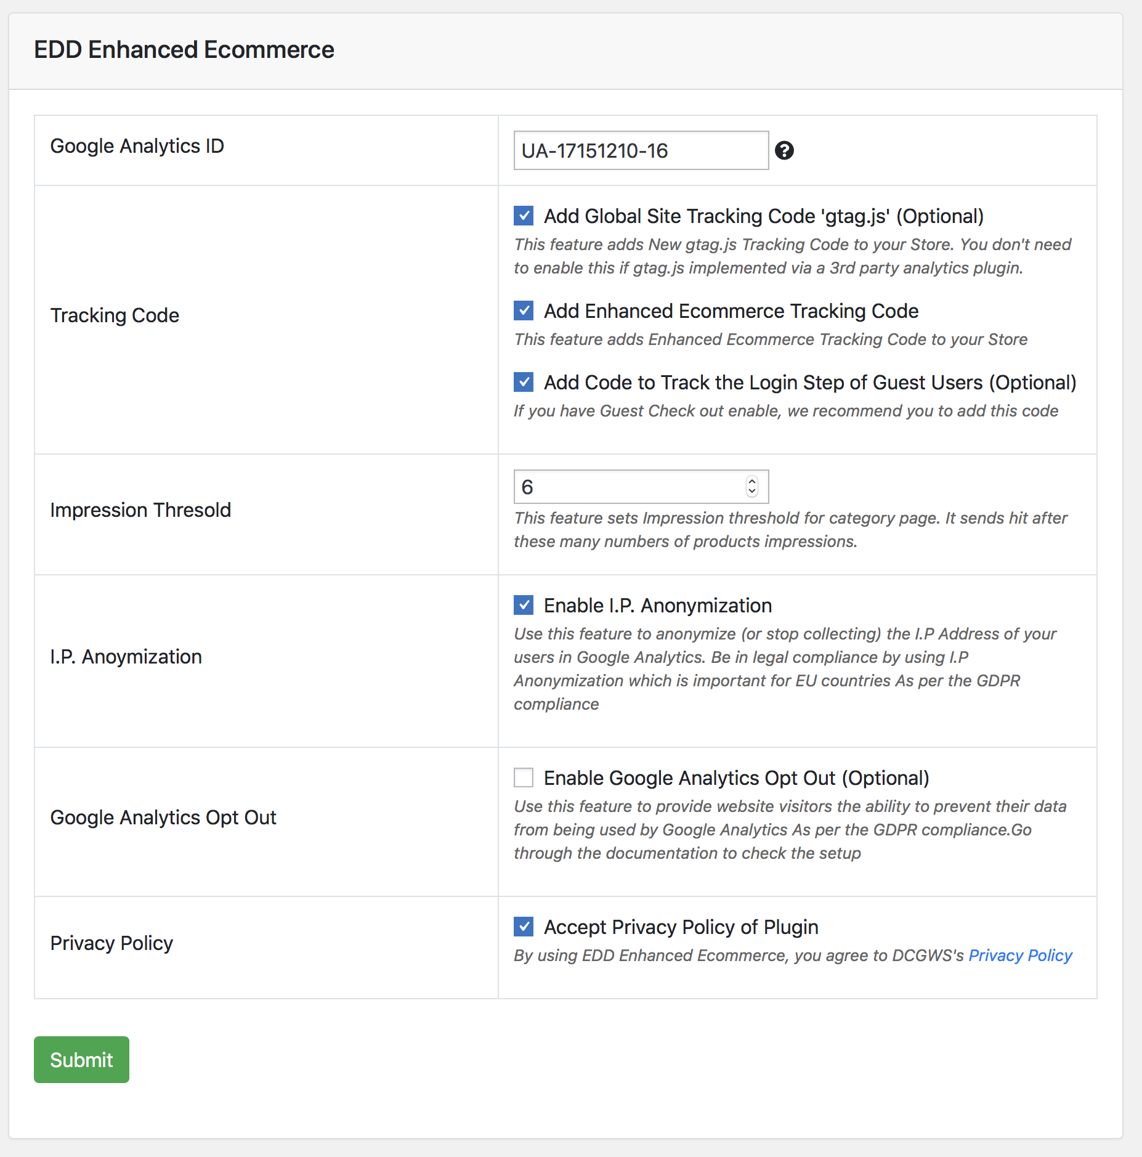Image resolution: width=1142 pixels, height=1157 pixels.
Task: Toggle Track the Login Step of Guest Users checkbox
Action: tap(524, 382)
